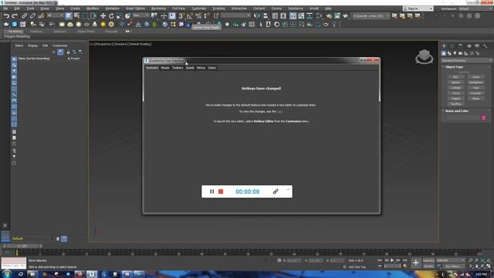The width and height of the screenshot is (494, 278).
Task: Collapse the Name and Color rollout
Action: (x=456, y=111)
